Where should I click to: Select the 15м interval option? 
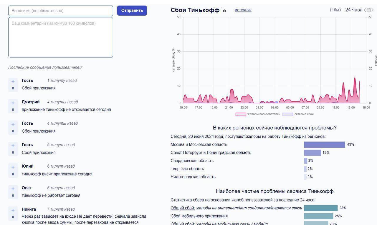point(335,10)
